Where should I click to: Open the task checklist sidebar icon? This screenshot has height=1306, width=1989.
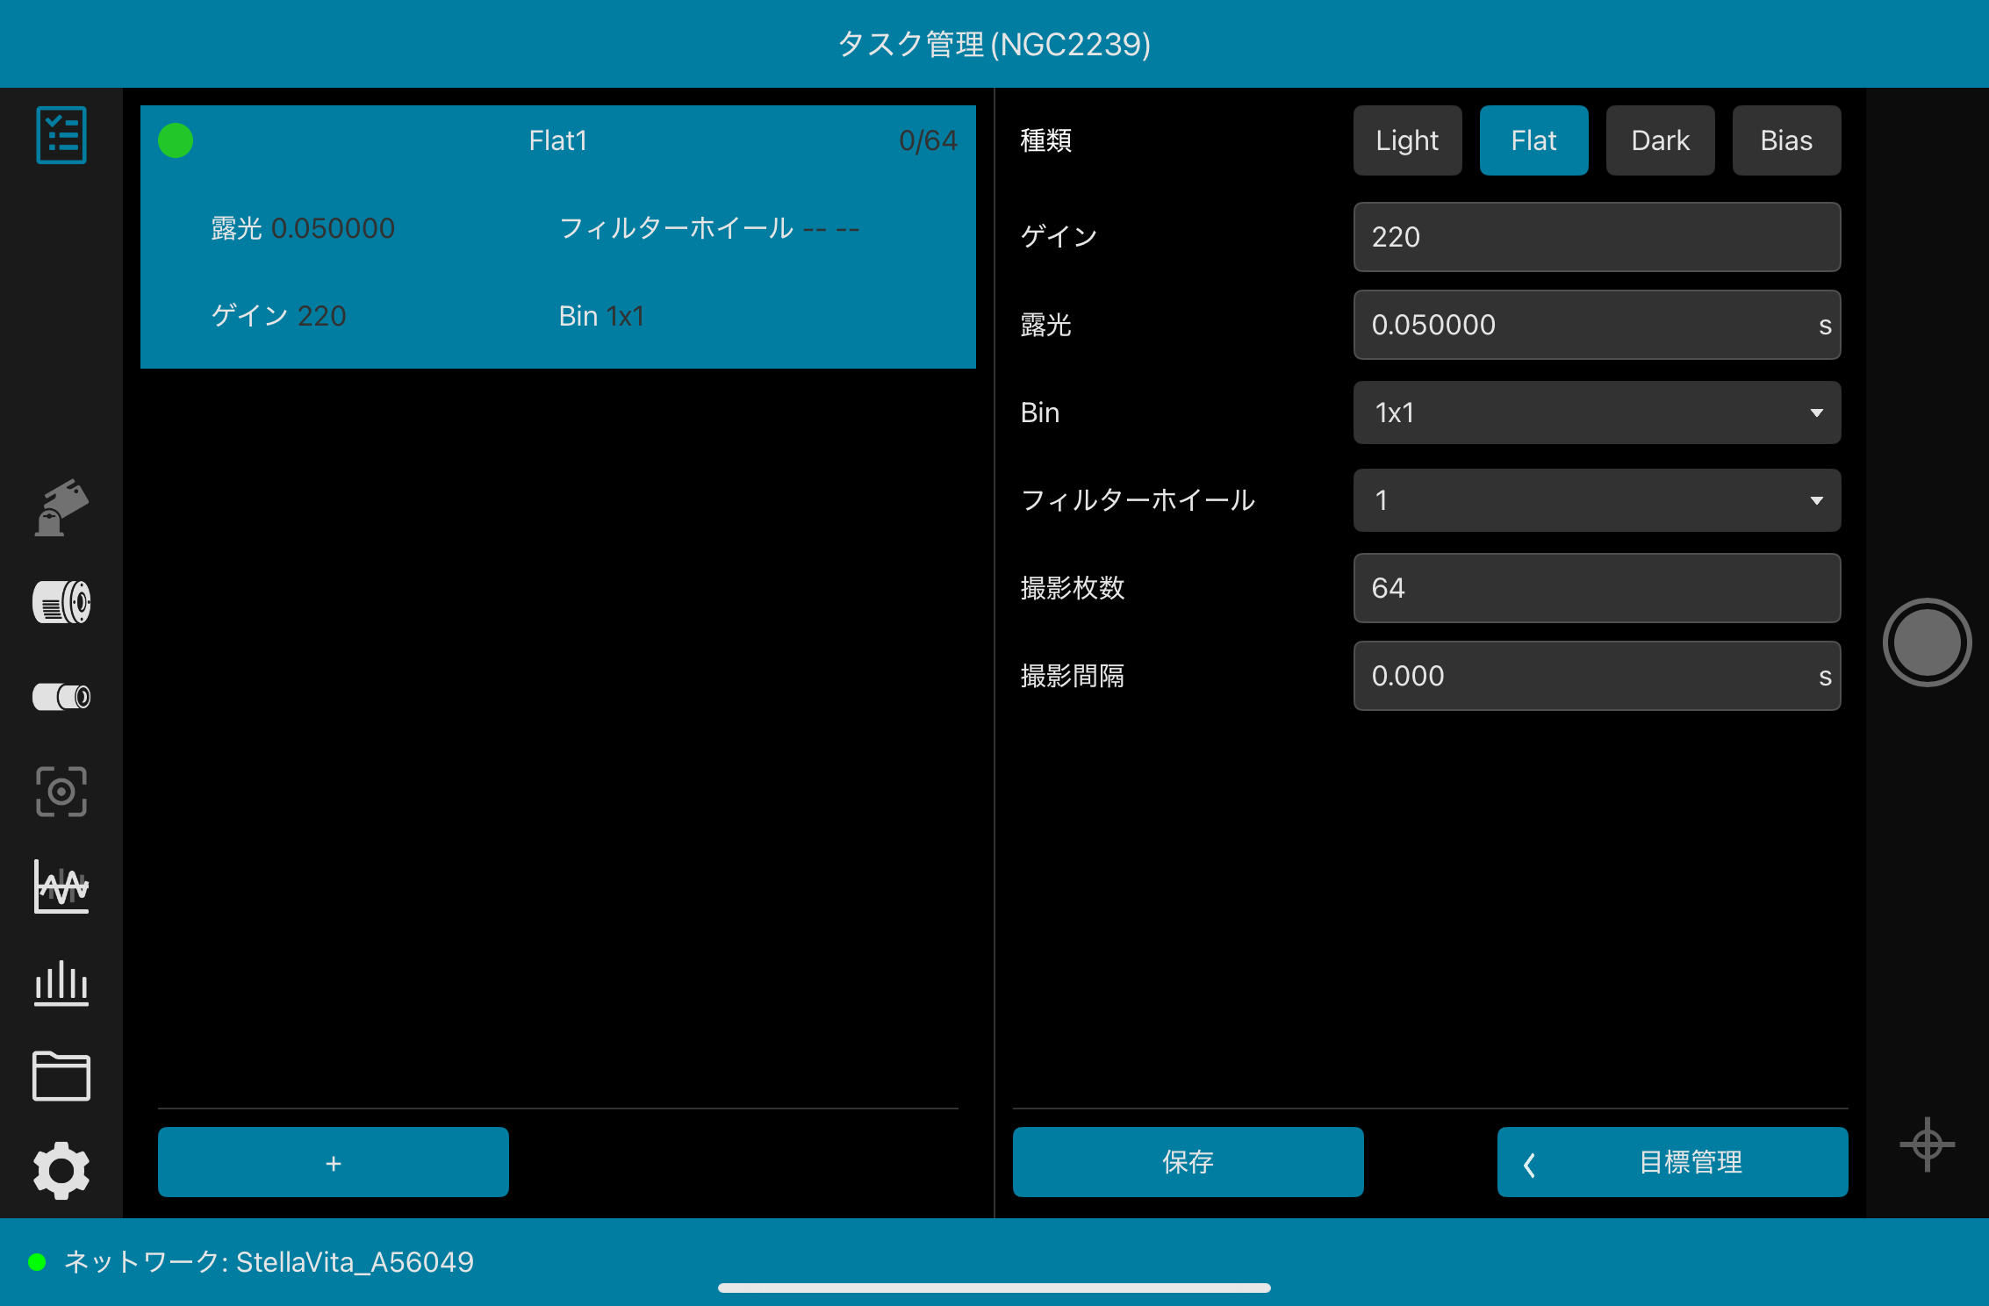click(x=61, y=135)
